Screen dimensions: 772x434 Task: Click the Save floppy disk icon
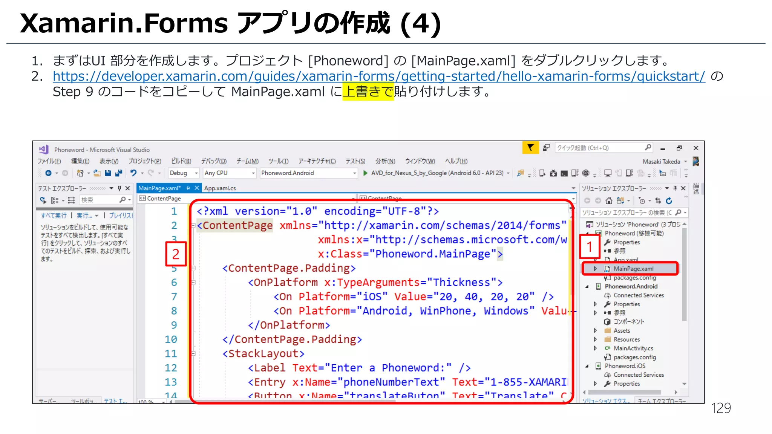coord(108,173)
